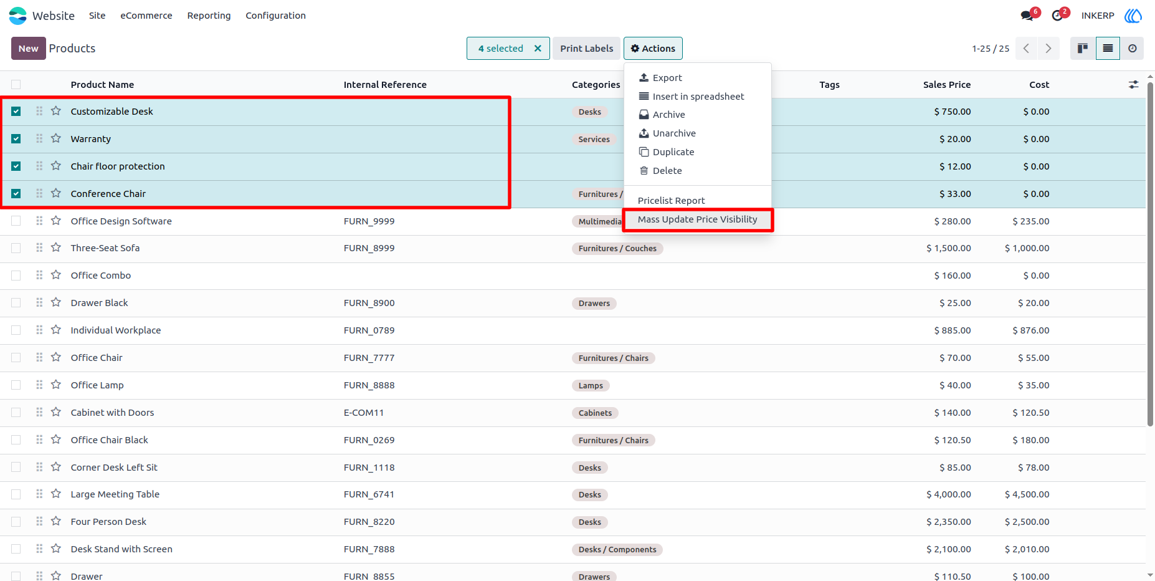Star the Customizable Desk product
1155x581 pixels.
[x=56, y=111]
